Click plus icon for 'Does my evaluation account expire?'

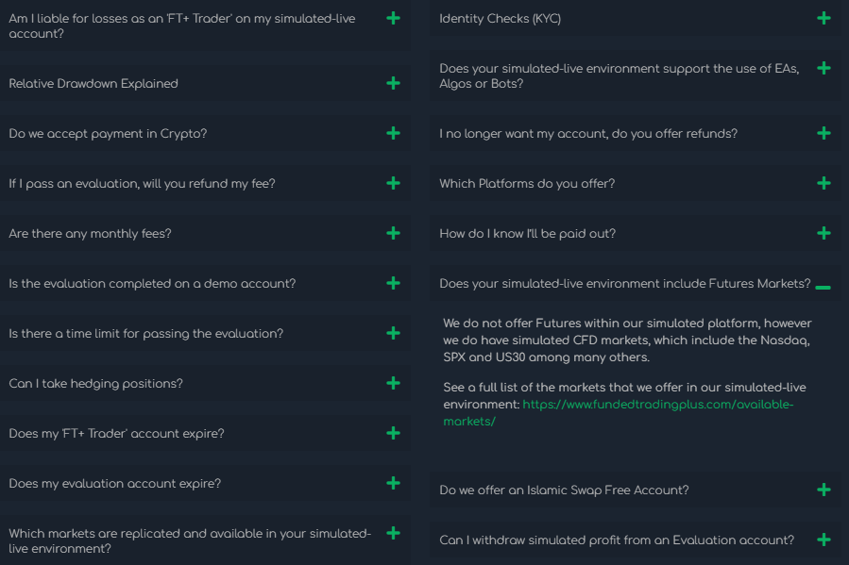(x=393, y=483)
